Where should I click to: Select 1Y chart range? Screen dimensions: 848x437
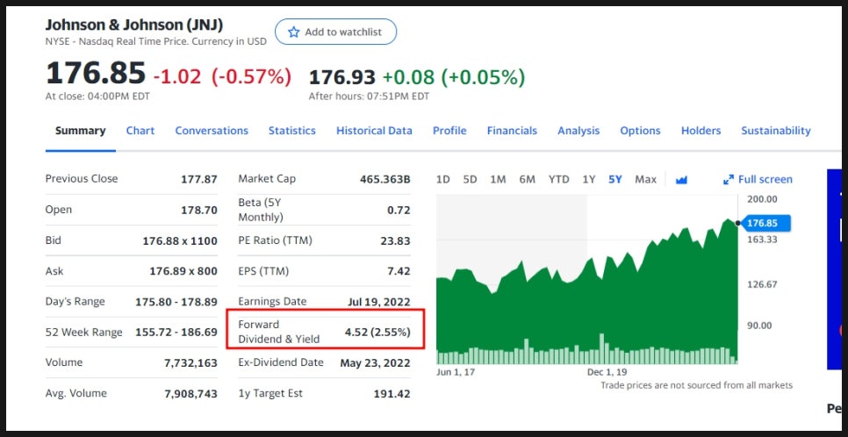[589, 180]
